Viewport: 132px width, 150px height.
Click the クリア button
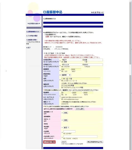coord(64,142)
